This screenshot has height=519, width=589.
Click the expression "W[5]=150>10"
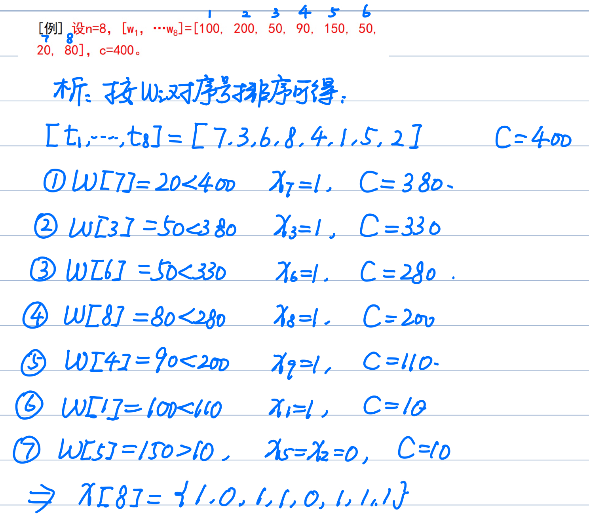click(x=144, y=451)
